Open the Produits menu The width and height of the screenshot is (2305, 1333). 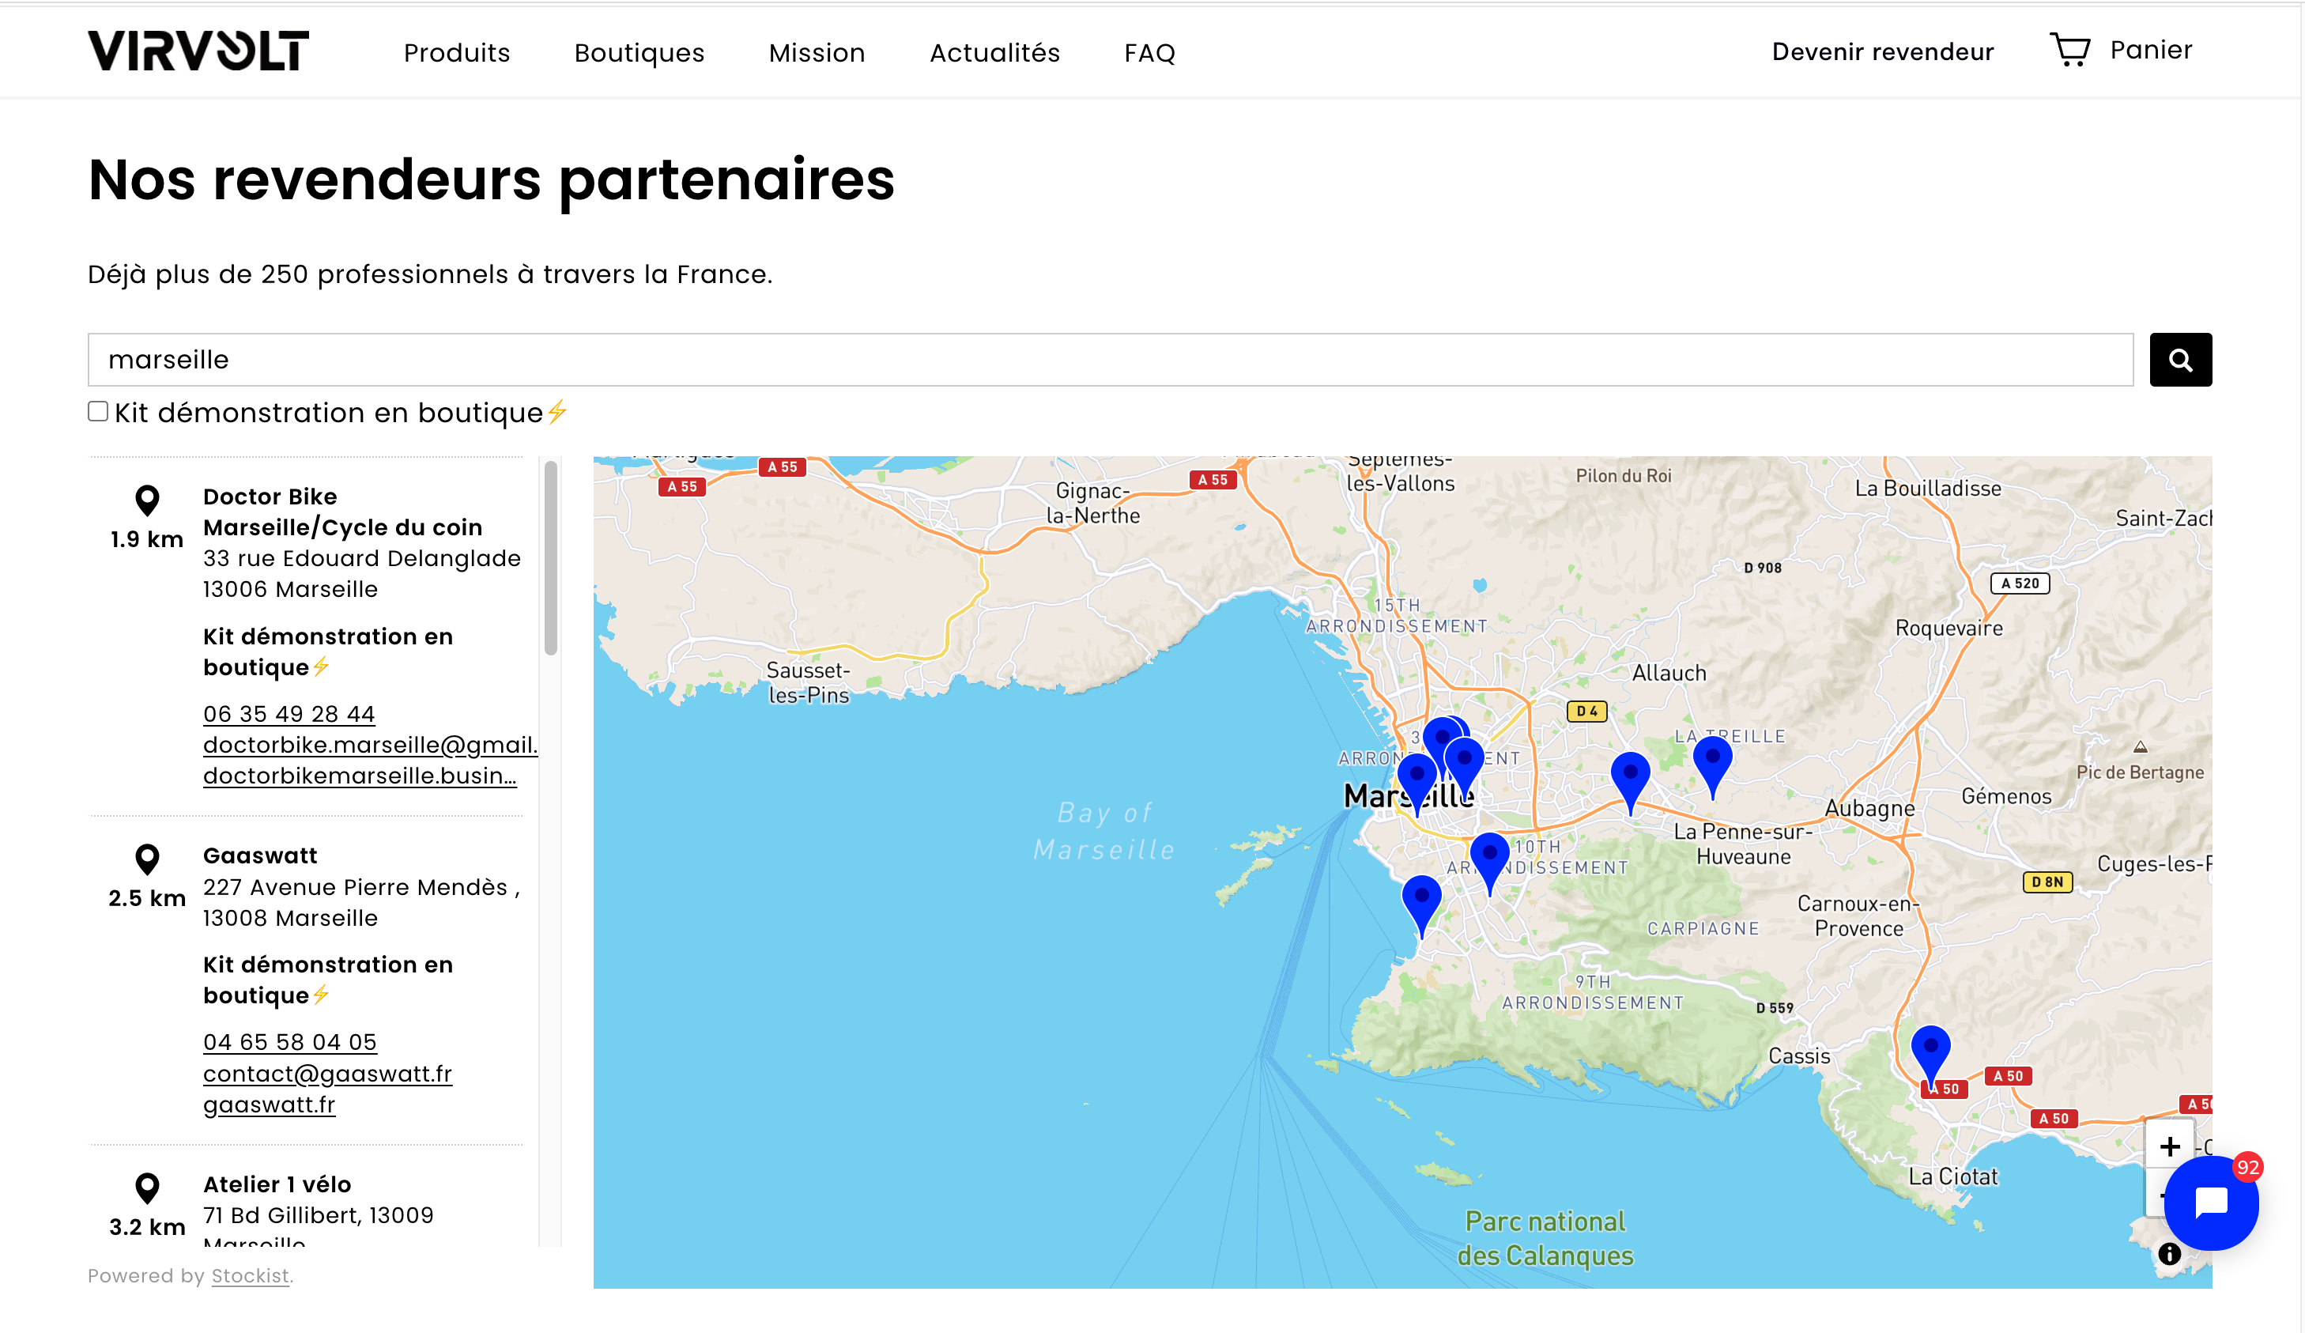(x=456, y=53)
